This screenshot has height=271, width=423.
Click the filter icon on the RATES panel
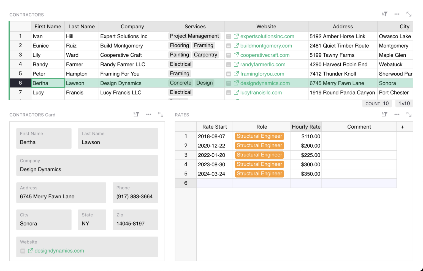[384, 114]
